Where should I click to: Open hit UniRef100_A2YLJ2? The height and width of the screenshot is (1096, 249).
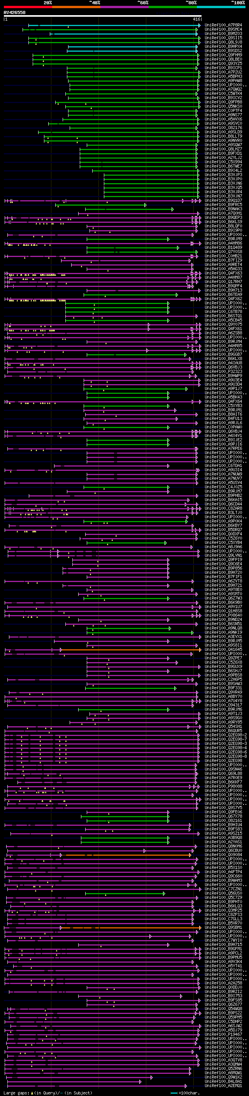(223, 157)
